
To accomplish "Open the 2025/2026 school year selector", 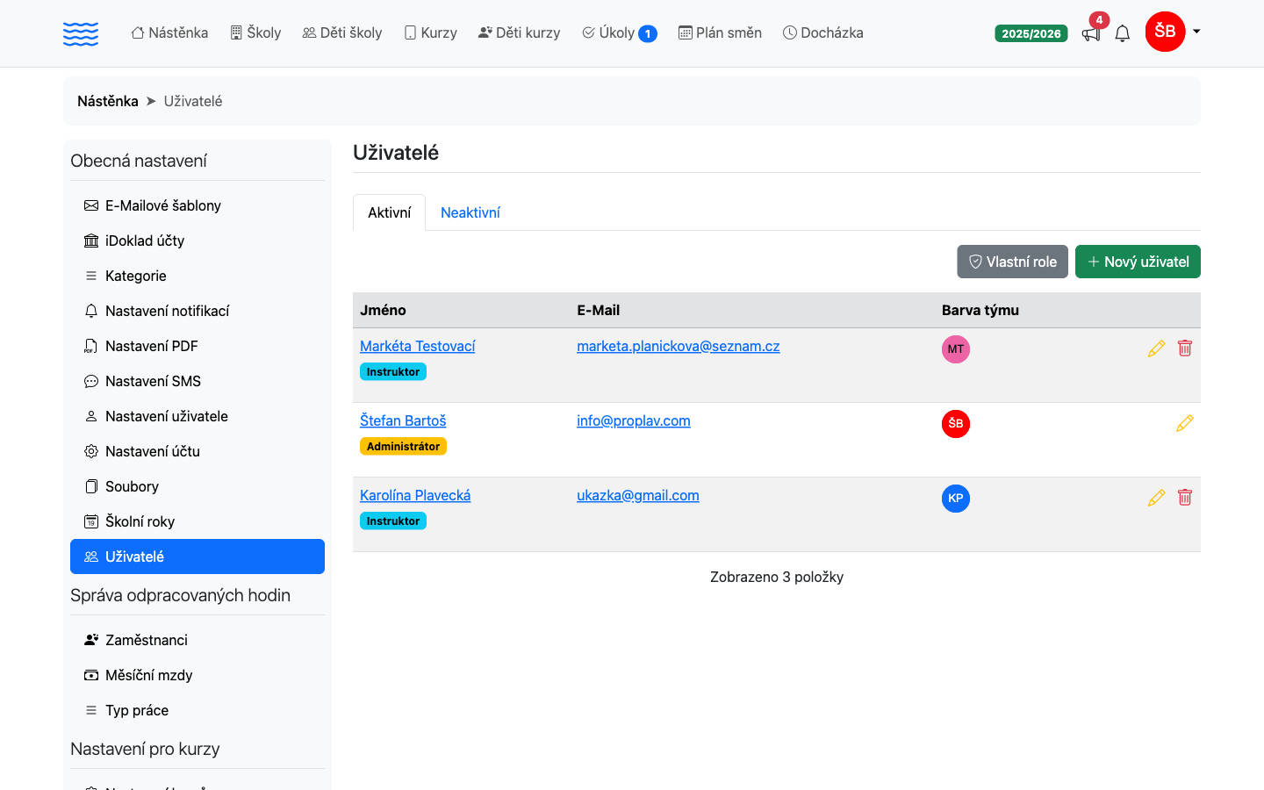I will [1031, 33].
